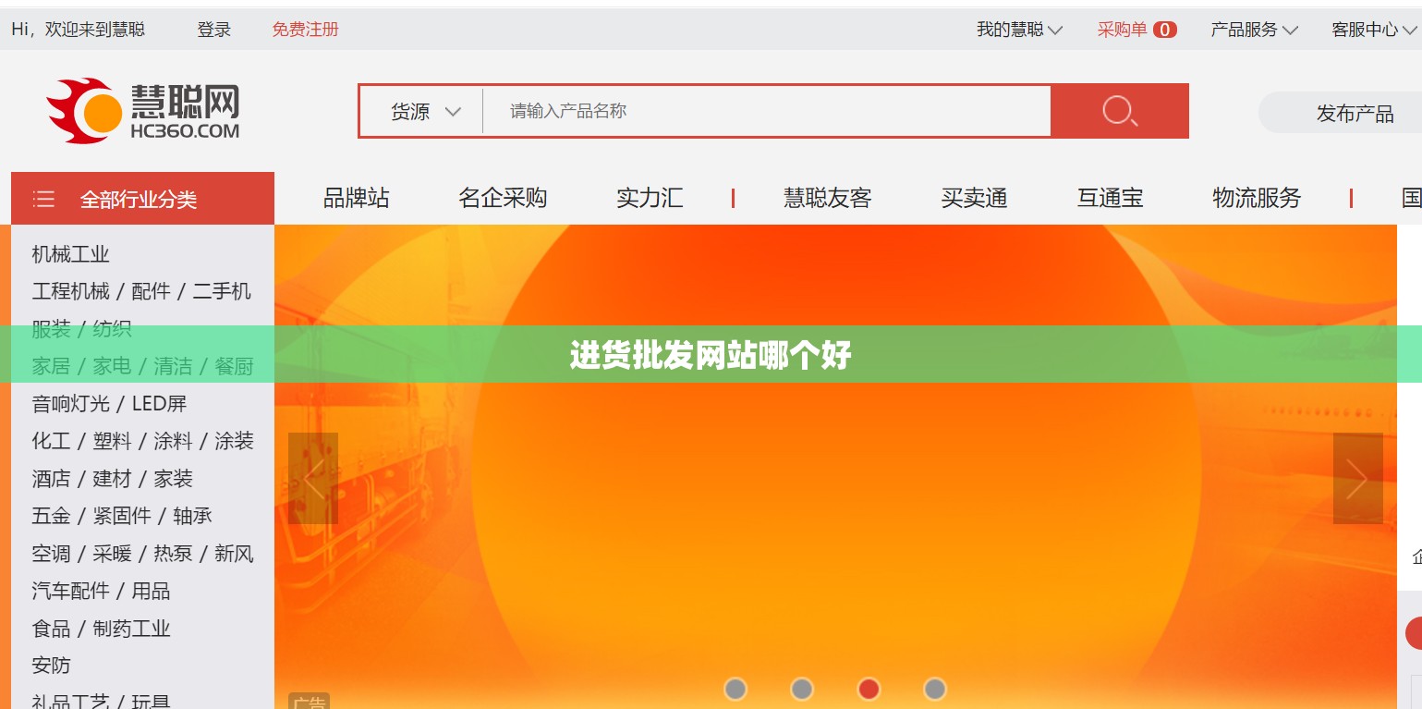Open the 品牌站 nav tab

pyautogui.click(x=356, y=198)
